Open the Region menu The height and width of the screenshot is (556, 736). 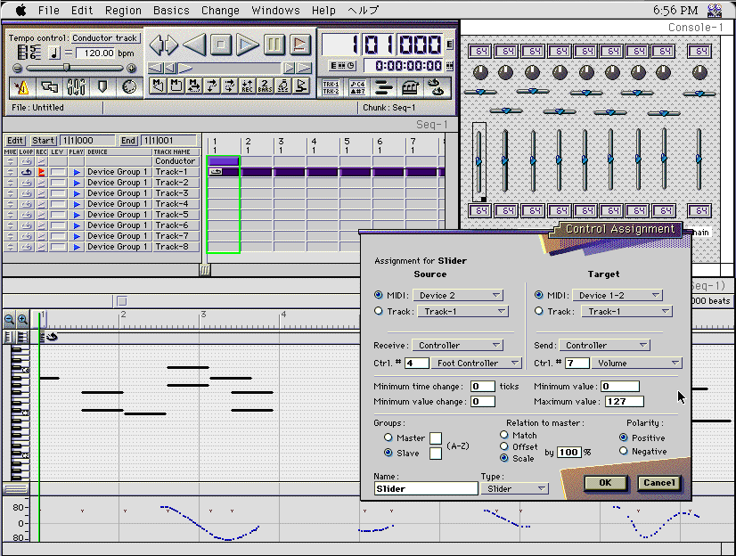(x=123, y=11)
